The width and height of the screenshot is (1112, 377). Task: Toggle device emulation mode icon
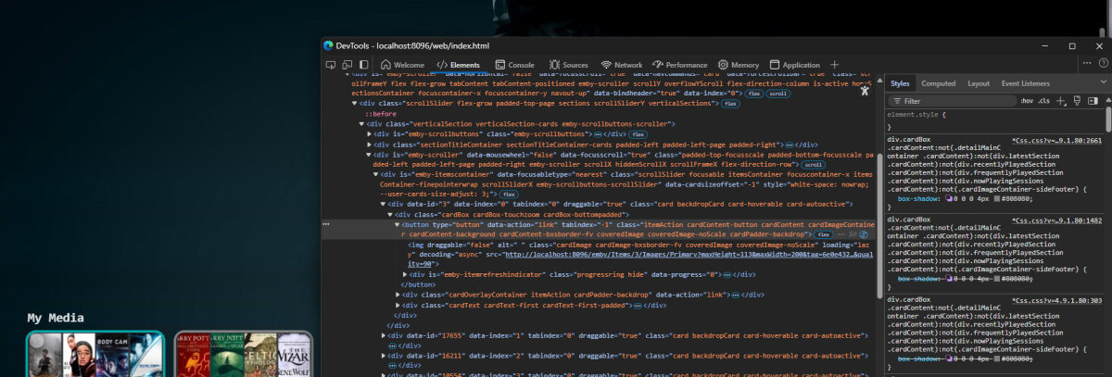tap(348, 65)
